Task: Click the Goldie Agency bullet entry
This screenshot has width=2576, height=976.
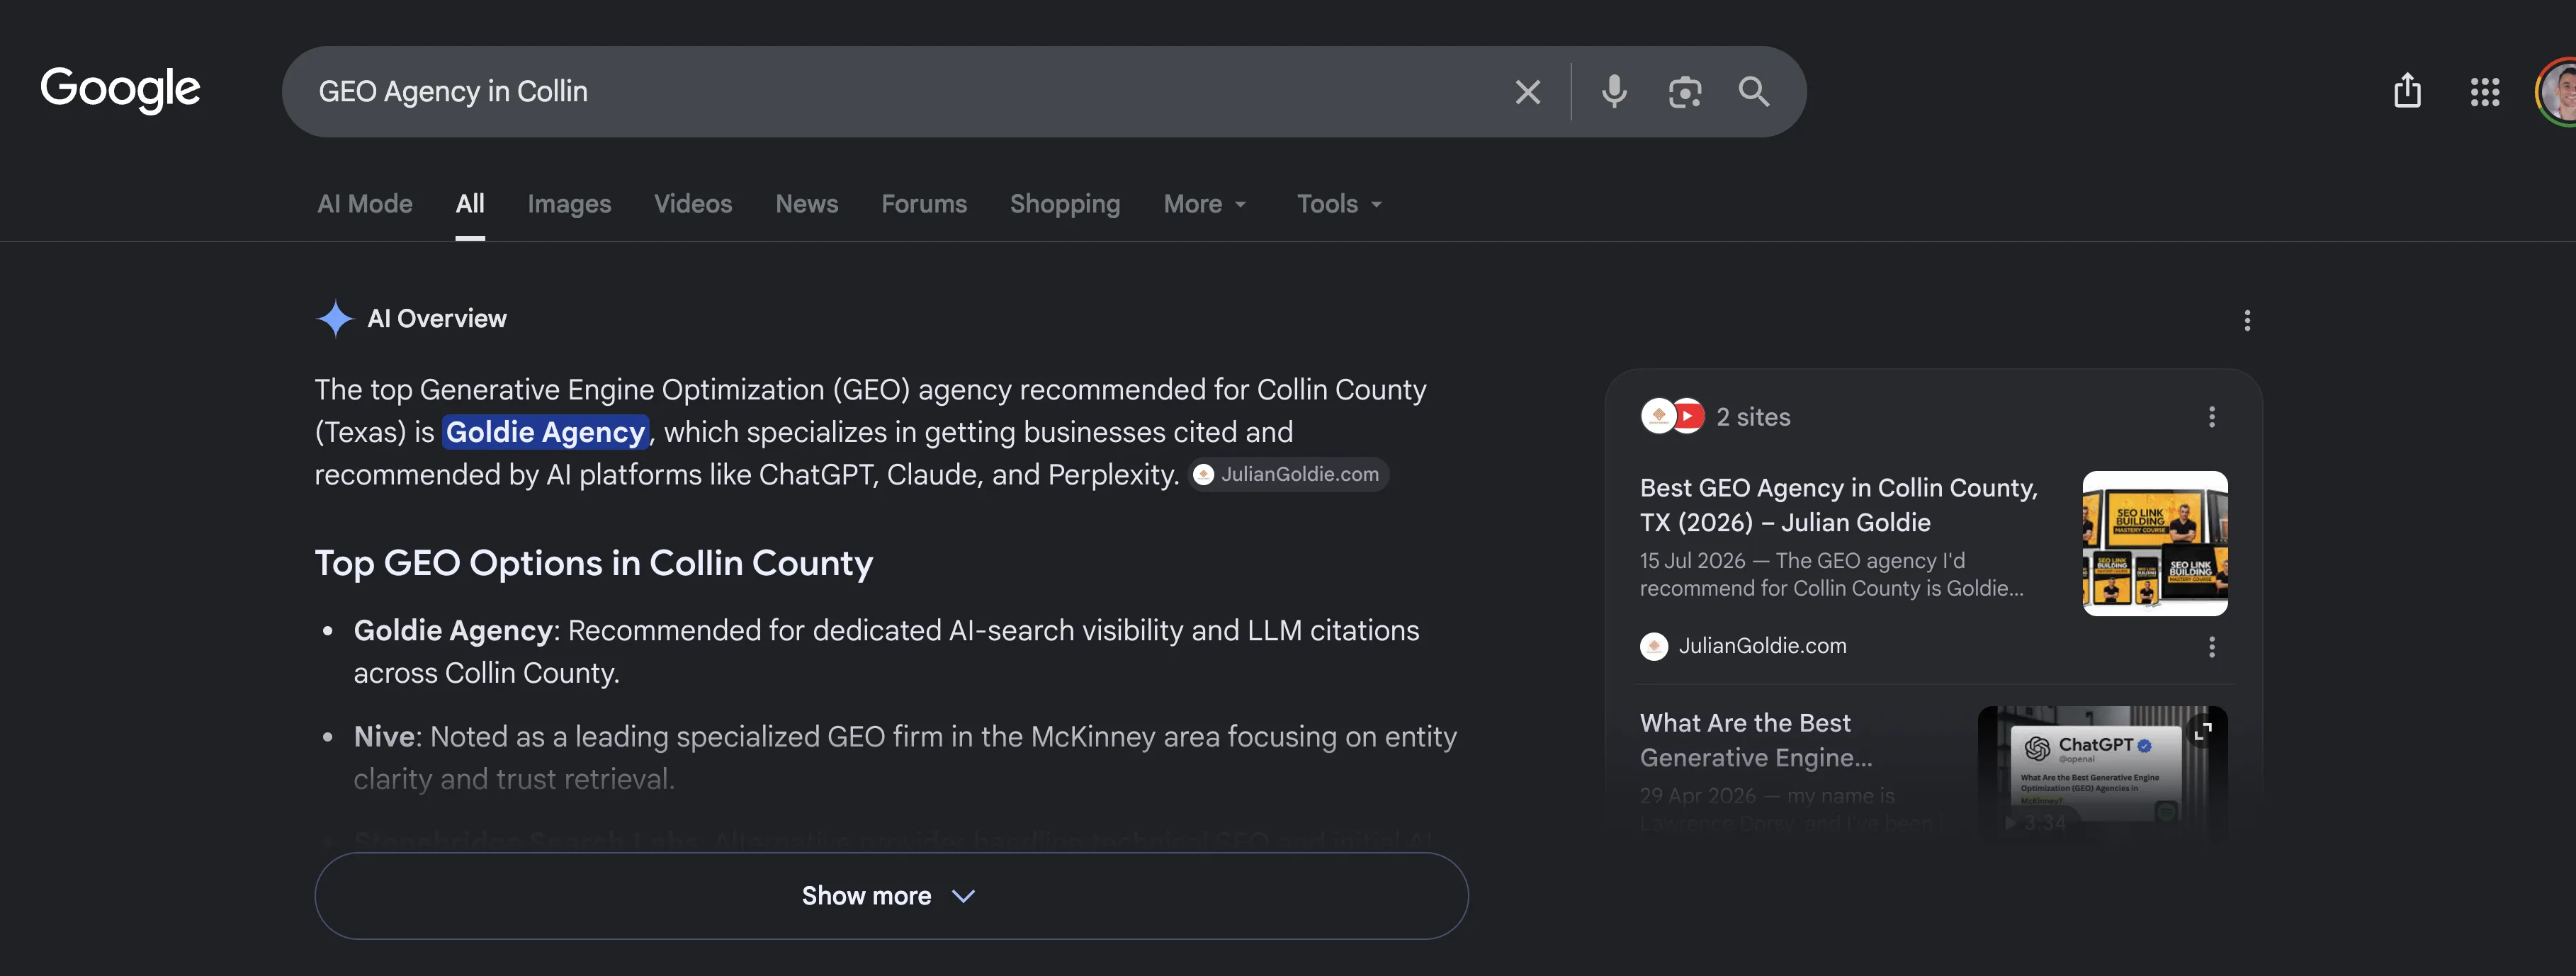Action: click(886, 651)
